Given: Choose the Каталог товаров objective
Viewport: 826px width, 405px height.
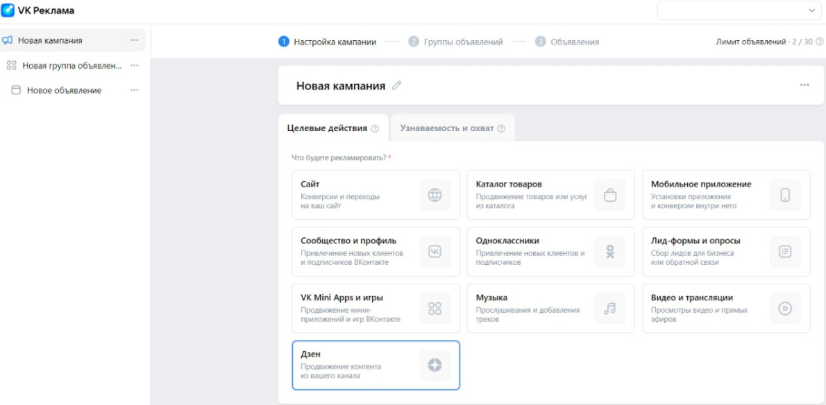Looking at the screenshot, I should [x=551, y=195].
